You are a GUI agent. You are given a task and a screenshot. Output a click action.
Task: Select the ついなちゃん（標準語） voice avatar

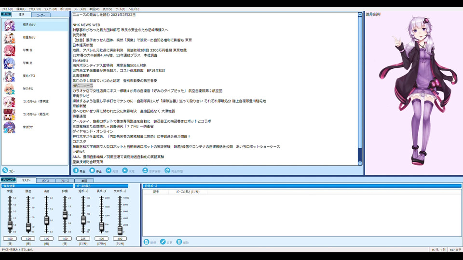tap(9, 102)
